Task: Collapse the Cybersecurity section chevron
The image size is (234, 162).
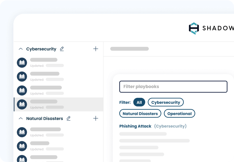Action: click(x=20, y=49)
